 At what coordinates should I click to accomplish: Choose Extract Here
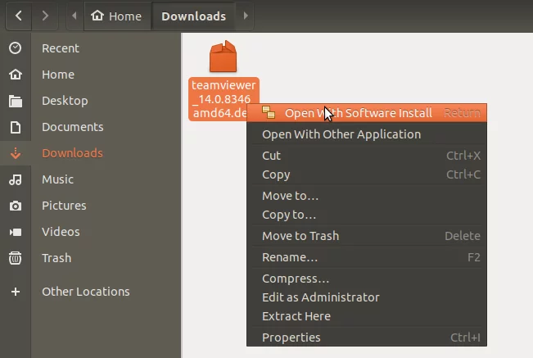pos(367,316)
